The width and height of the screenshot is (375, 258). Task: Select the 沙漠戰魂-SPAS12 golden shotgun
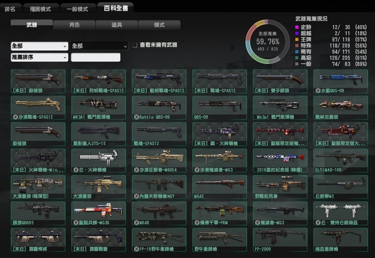38,107
